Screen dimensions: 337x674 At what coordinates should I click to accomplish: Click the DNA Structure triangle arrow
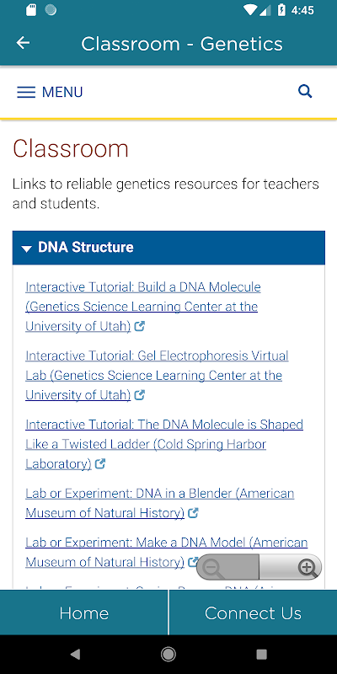tap(27, 249)
